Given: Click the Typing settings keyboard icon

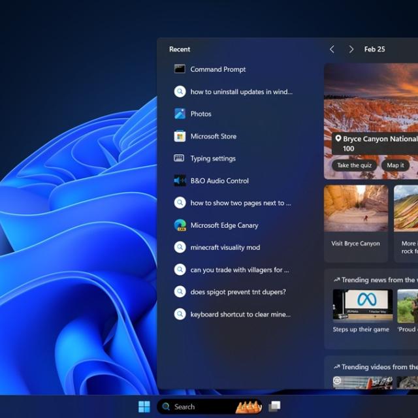Looking at the screenshot, I should tap(179, 158).
